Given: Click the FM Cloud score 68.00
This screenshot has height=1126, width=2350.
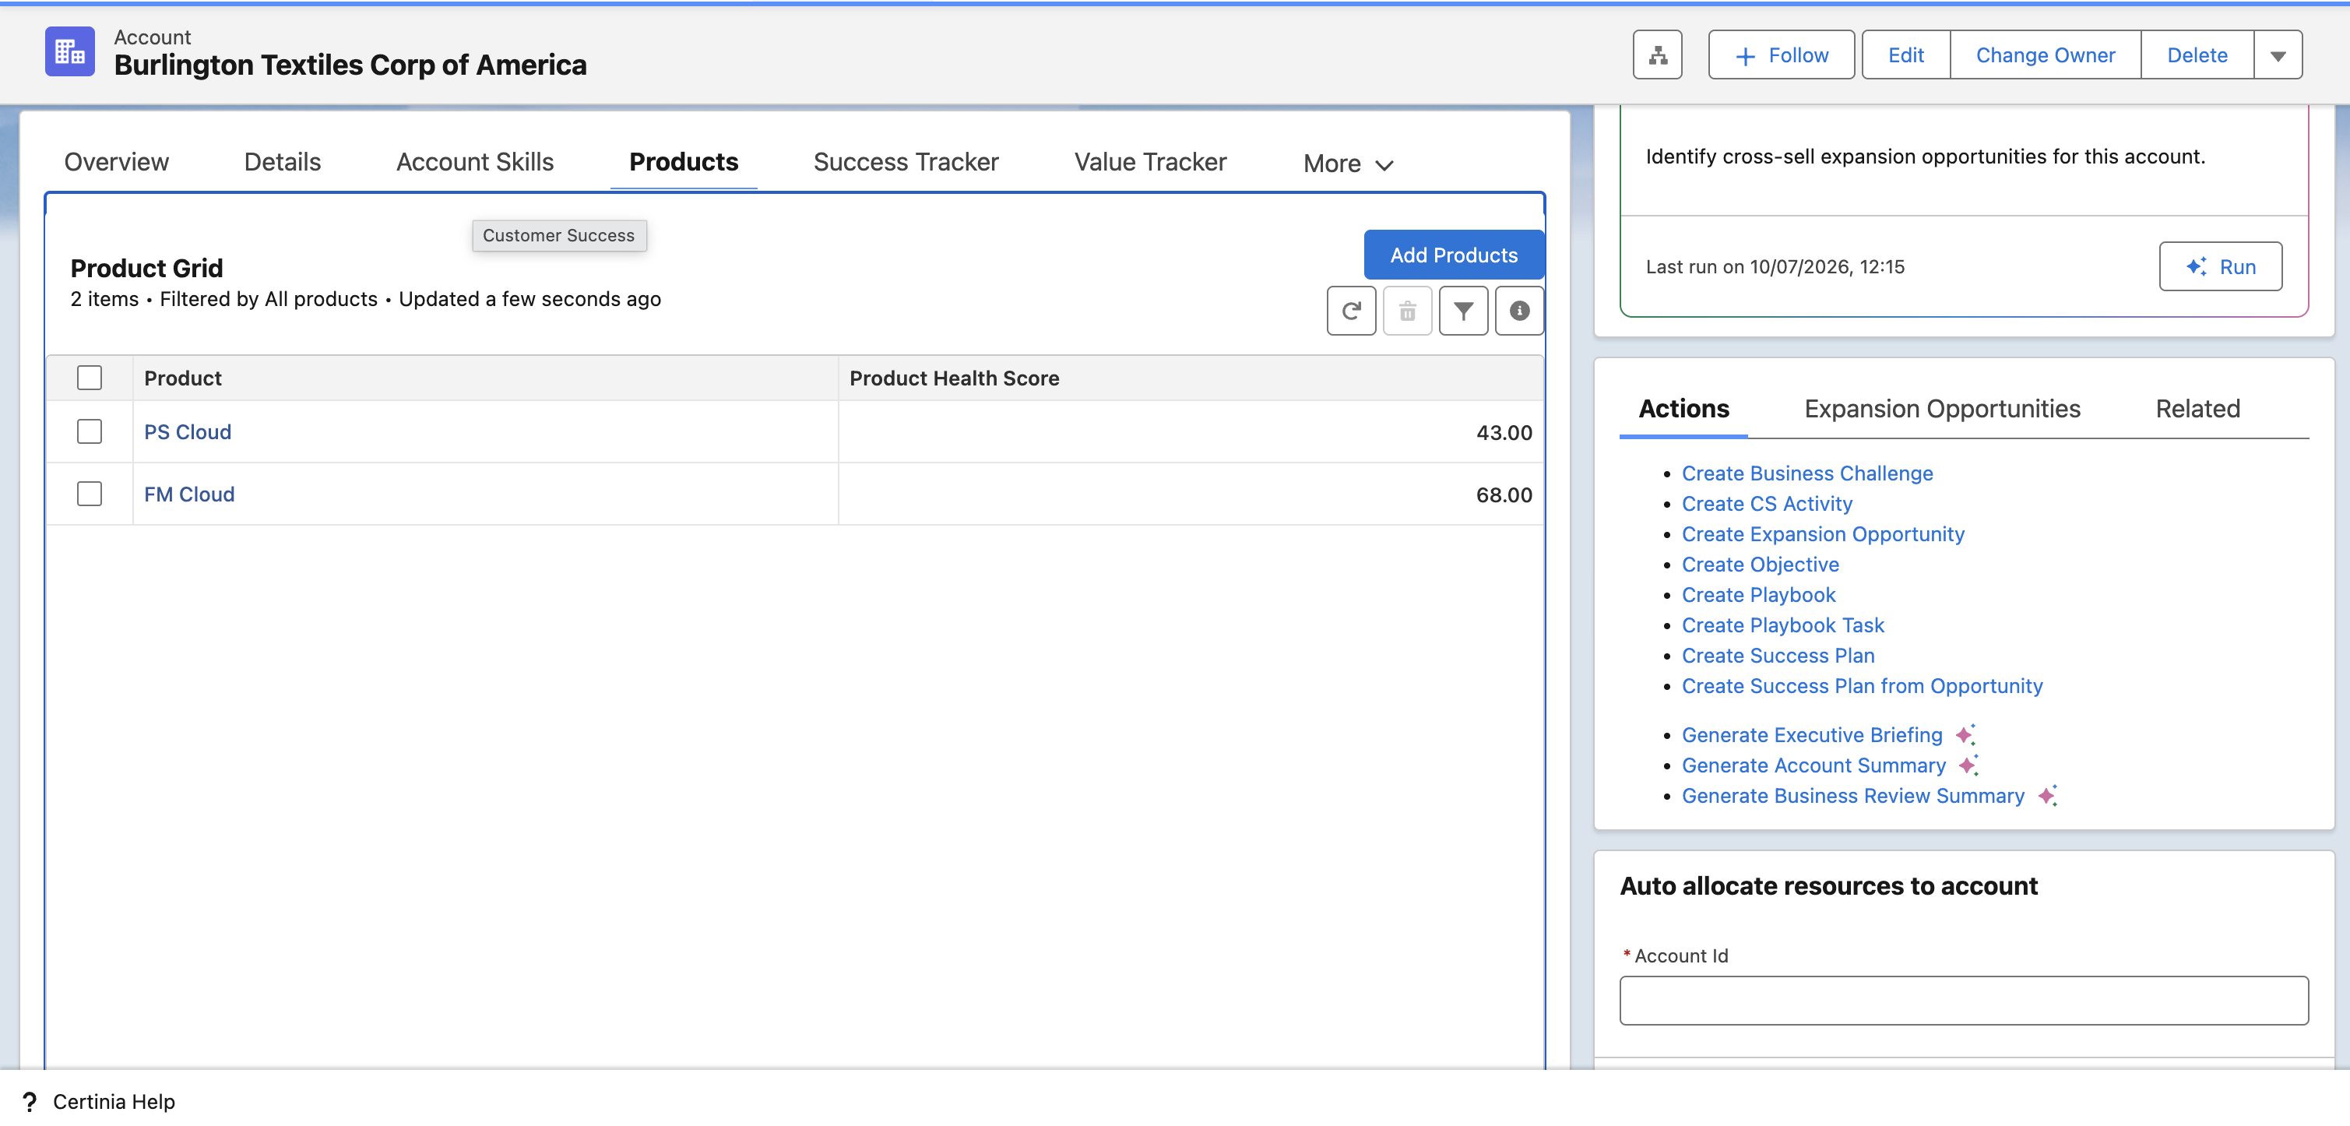Looking at the screenshot, I should click(1504, 494).
